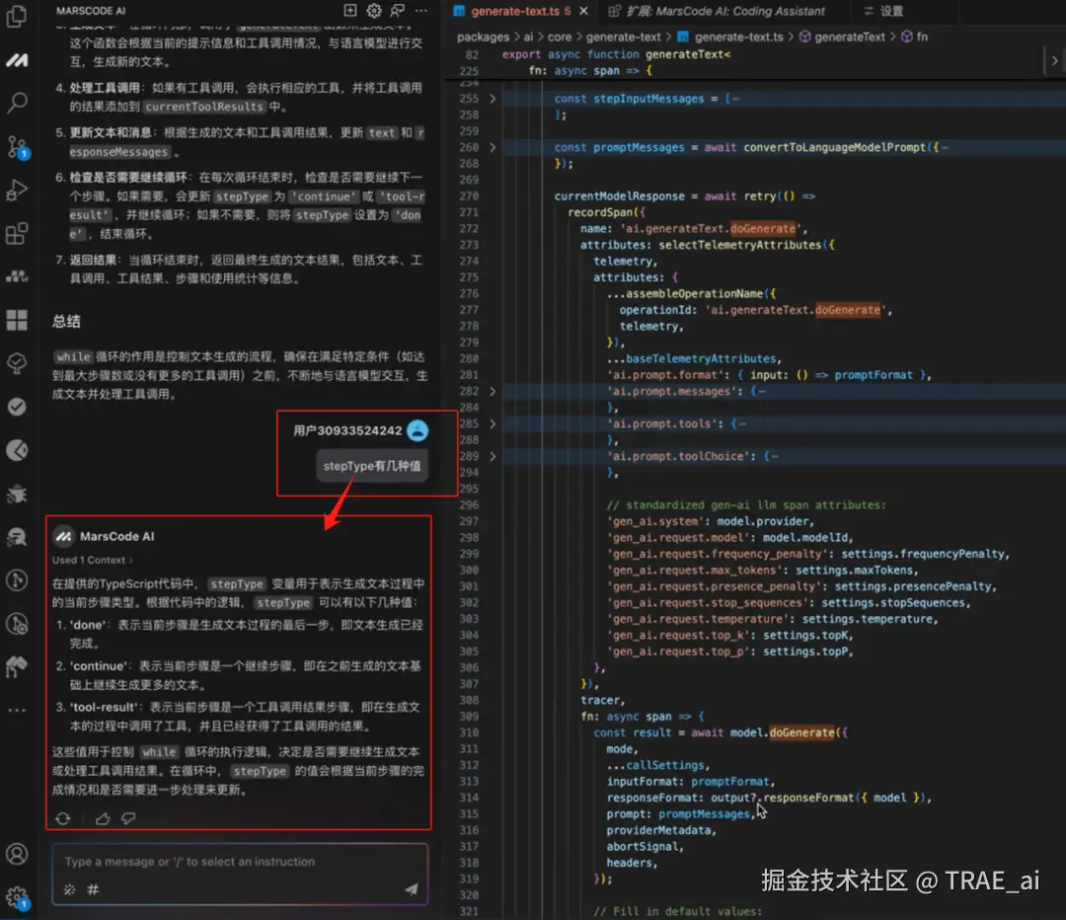Fold the generateText function at line 82
The width and height of the screenshot is (1066, 920).
point(494,54)
